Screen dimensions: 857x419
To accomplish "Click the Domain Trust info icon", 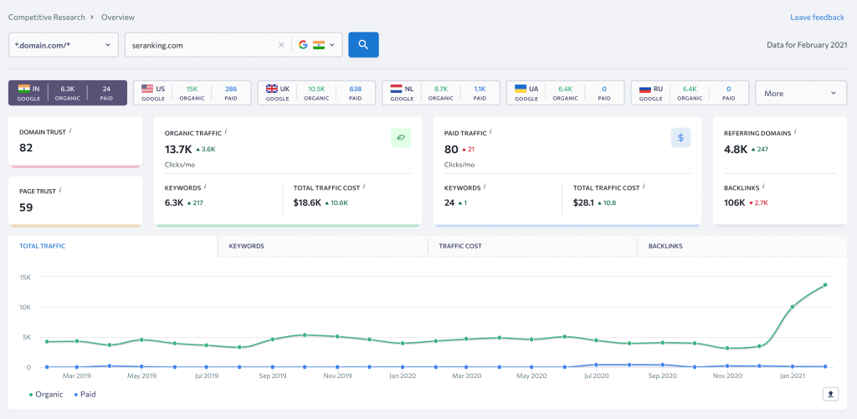I will [70, 131].
